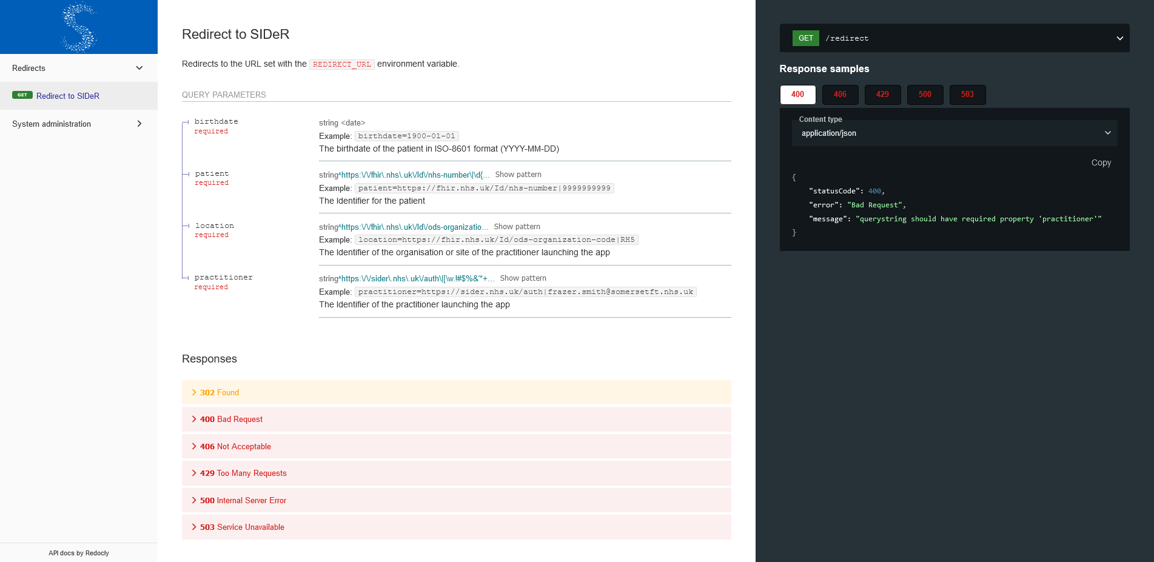Click the JSON message string about practitioner
1154x562 pixels.
click(x=978, y=219)
